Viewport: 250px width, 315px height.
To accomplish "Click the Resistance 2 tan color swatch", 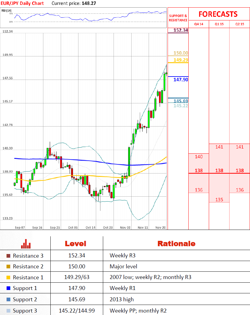I will click(x=8, y=267).
